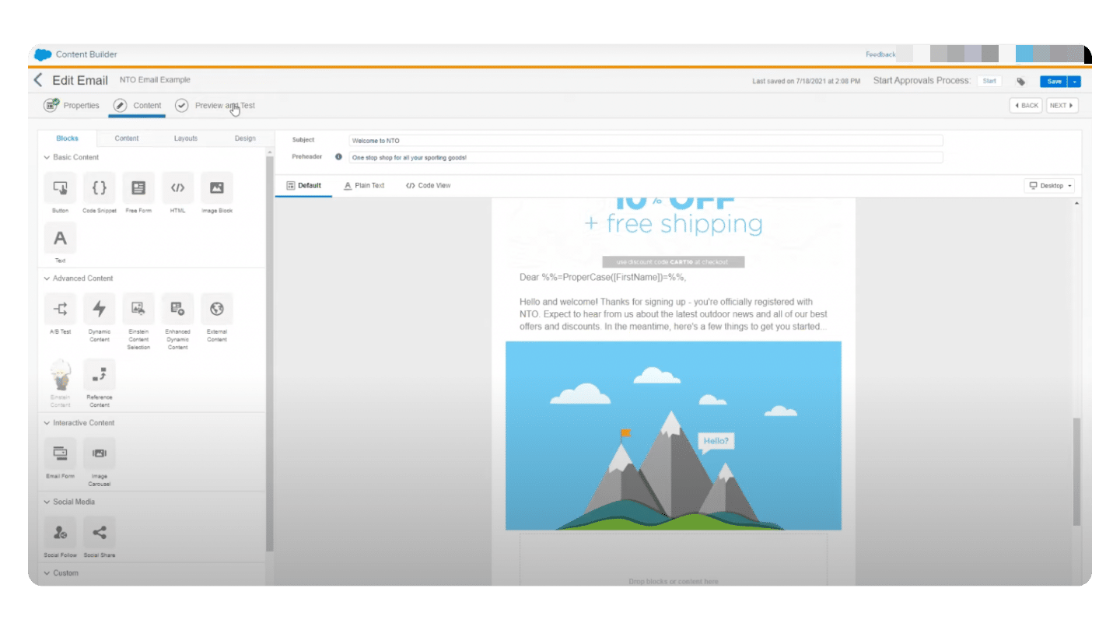
Task: Select the Reference Content block
Action: click(x=100, y=375)
